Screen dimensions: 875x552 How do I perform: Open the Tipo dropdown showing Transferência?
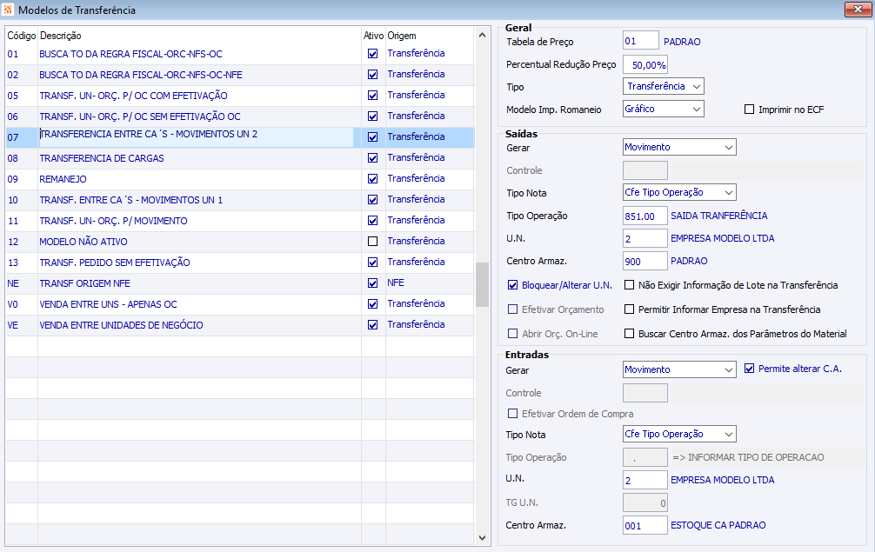664,86
